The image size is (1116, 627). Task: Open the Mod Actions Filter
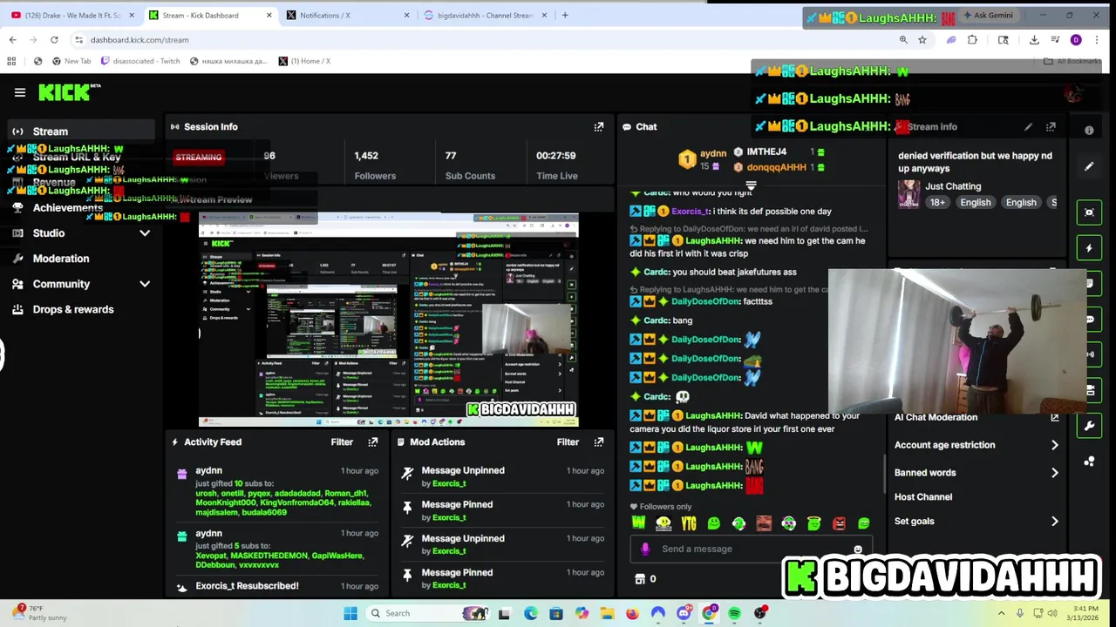click(568, 442)
